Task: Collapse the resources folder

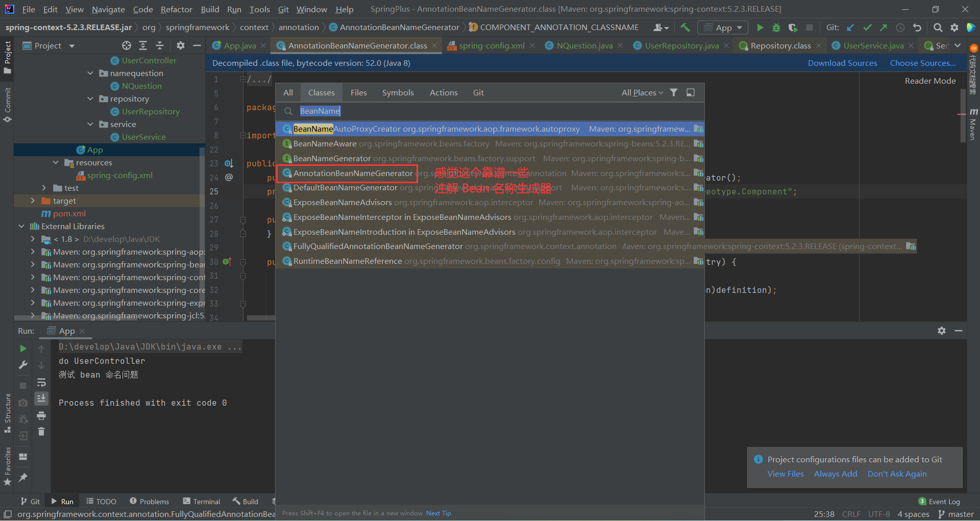Action: pos(56,162)
